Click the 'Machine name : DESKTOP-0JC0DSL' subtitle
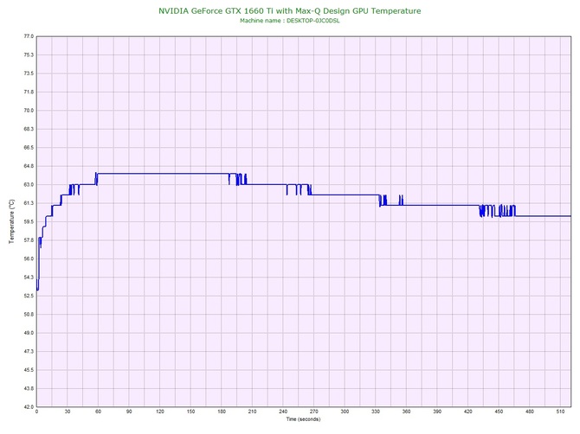The image size is (580, 434). click(290, 21)
